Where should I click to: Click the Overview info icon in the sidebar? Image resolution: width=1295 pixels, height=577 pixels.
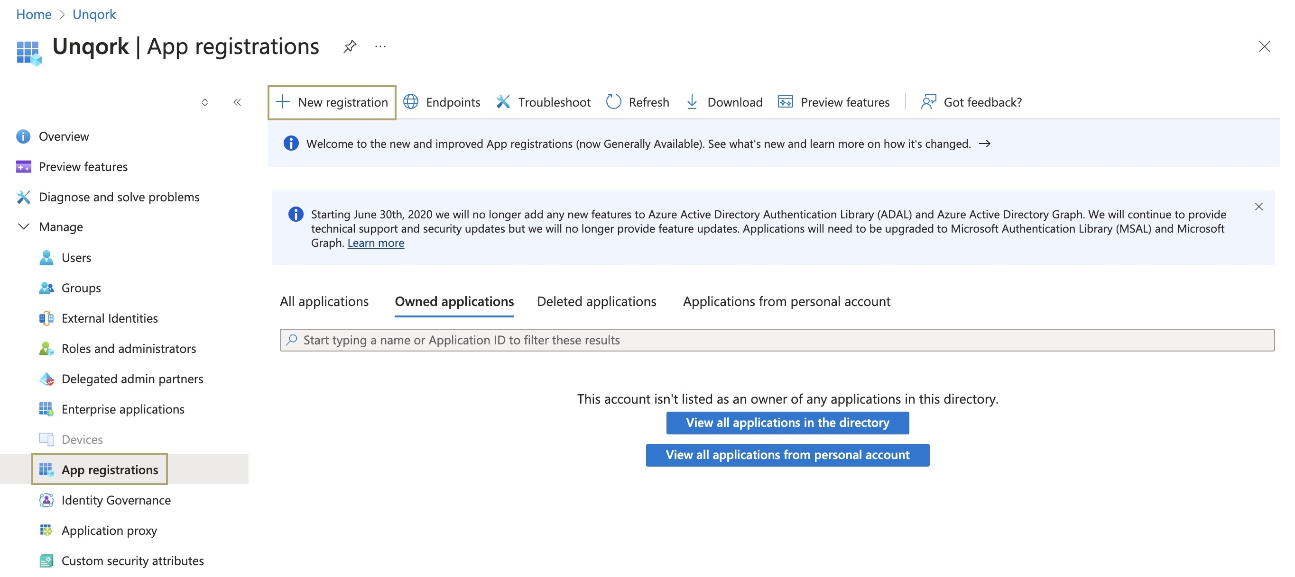[x=23, y=136]
